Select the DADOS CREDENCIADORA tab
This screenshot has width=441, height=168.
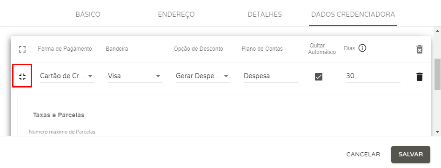(x=353, y=14)
